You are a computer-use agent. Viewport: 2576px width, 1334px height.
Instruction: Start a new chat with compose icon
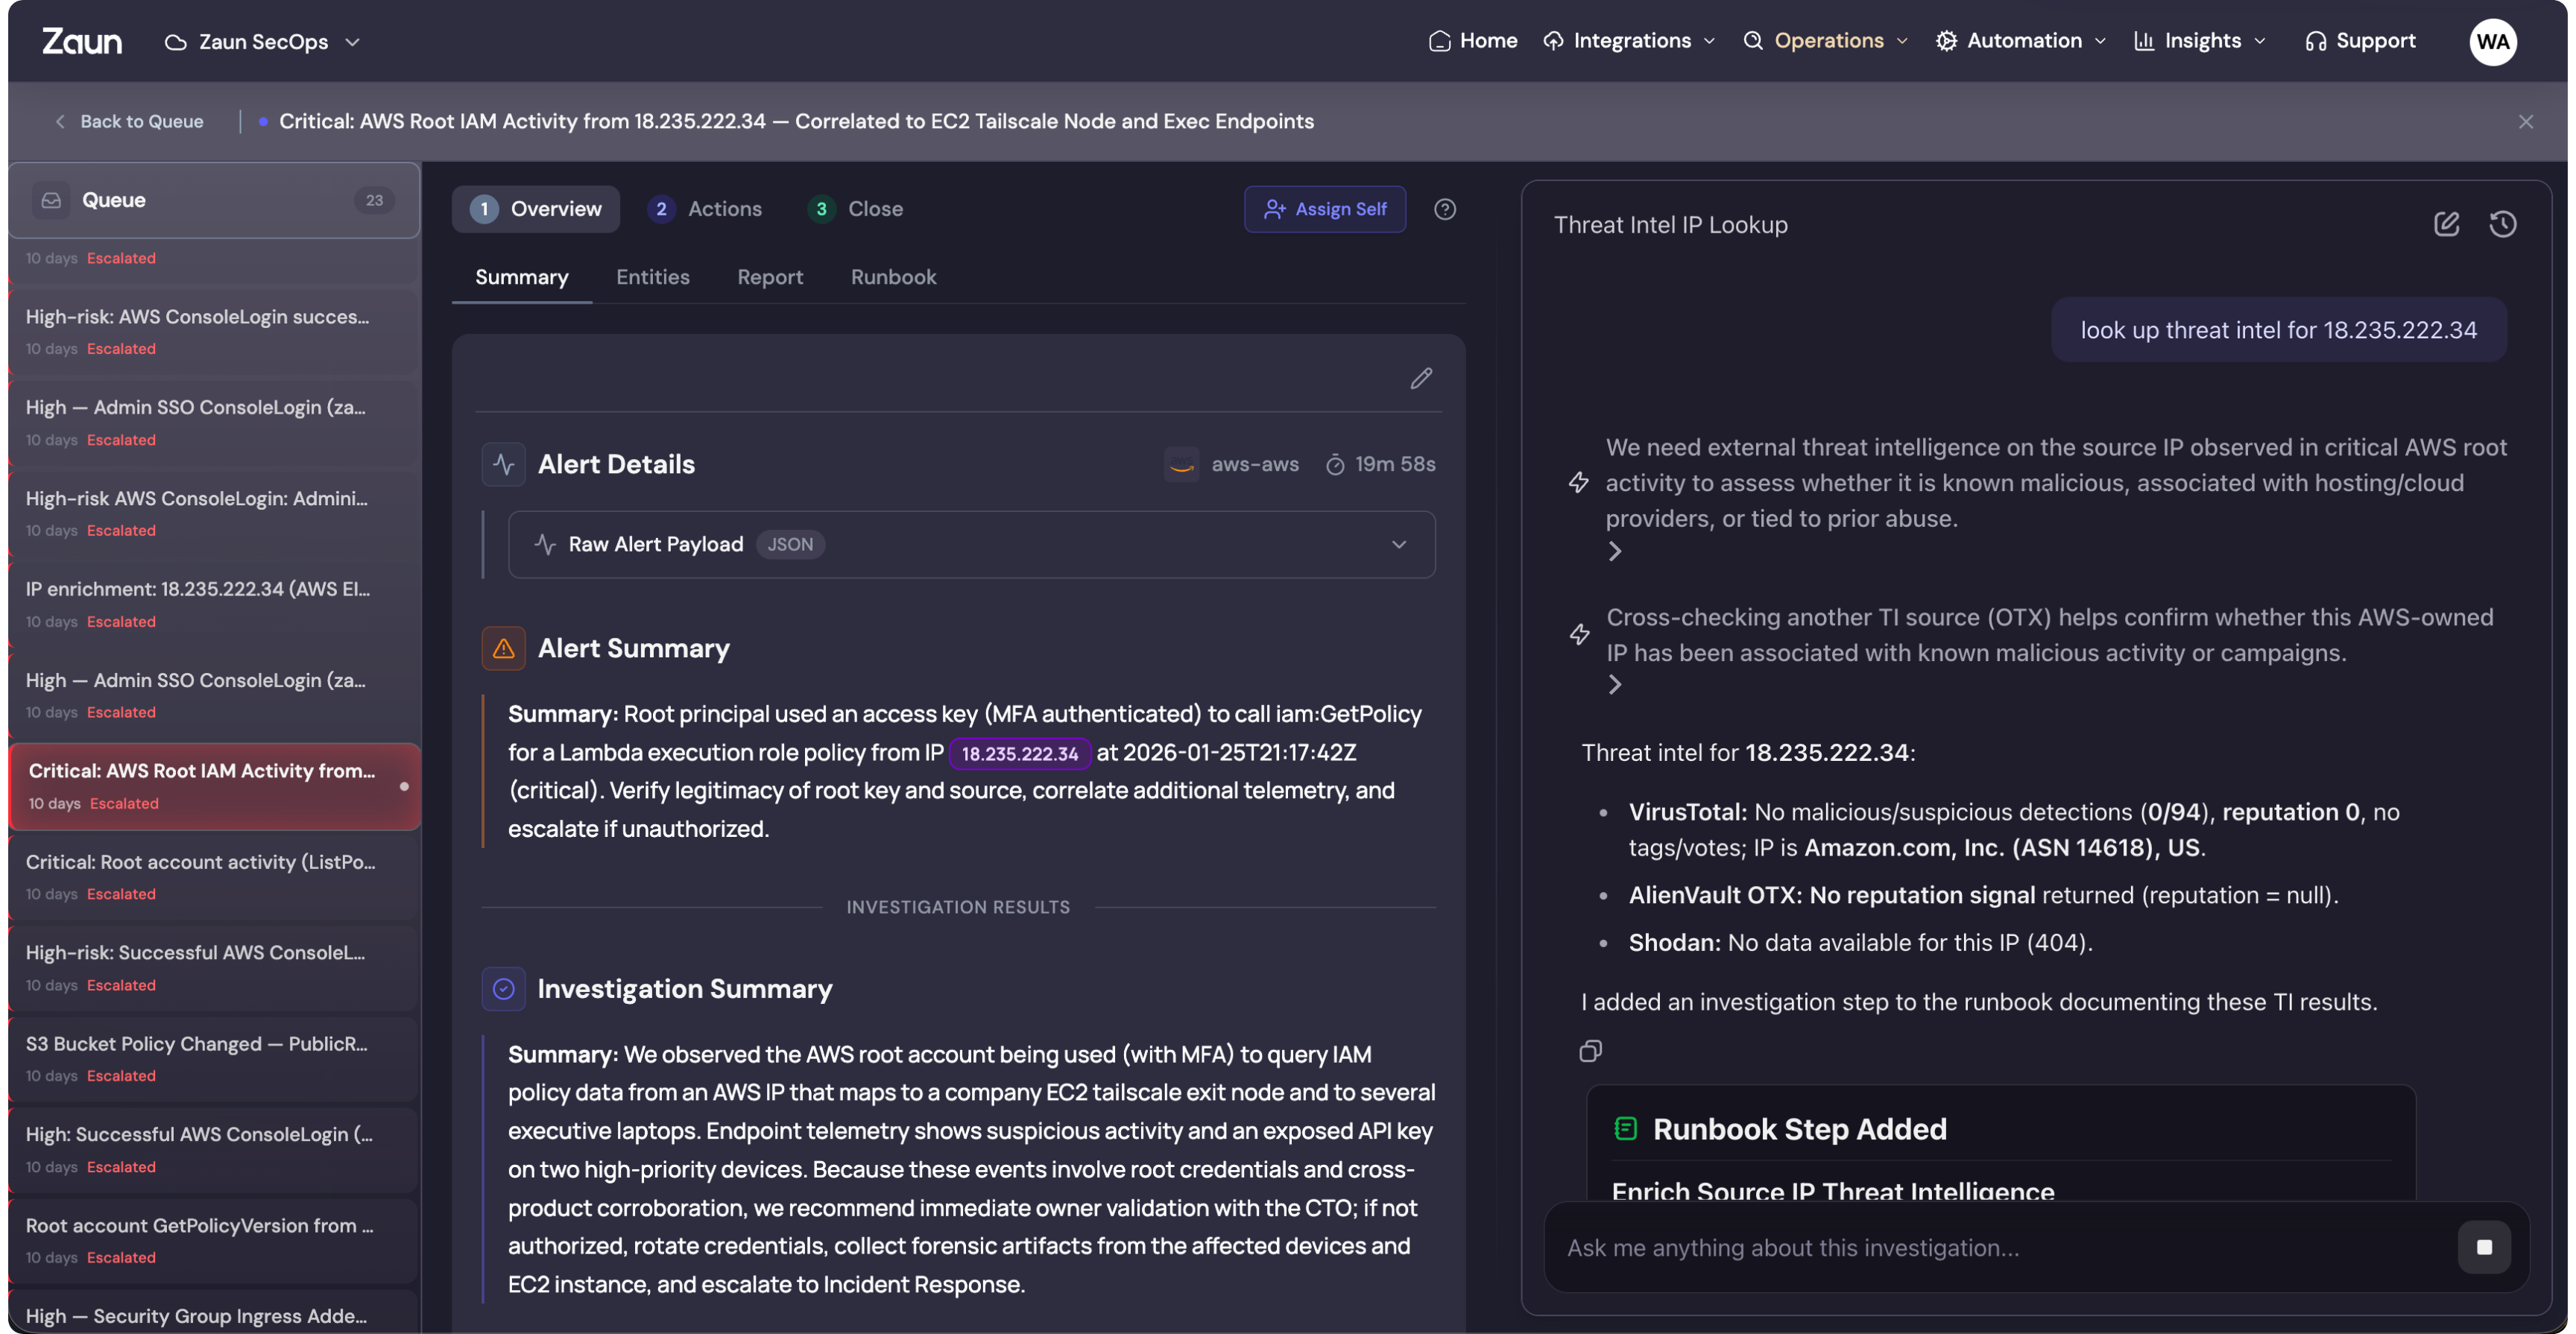2446,224
